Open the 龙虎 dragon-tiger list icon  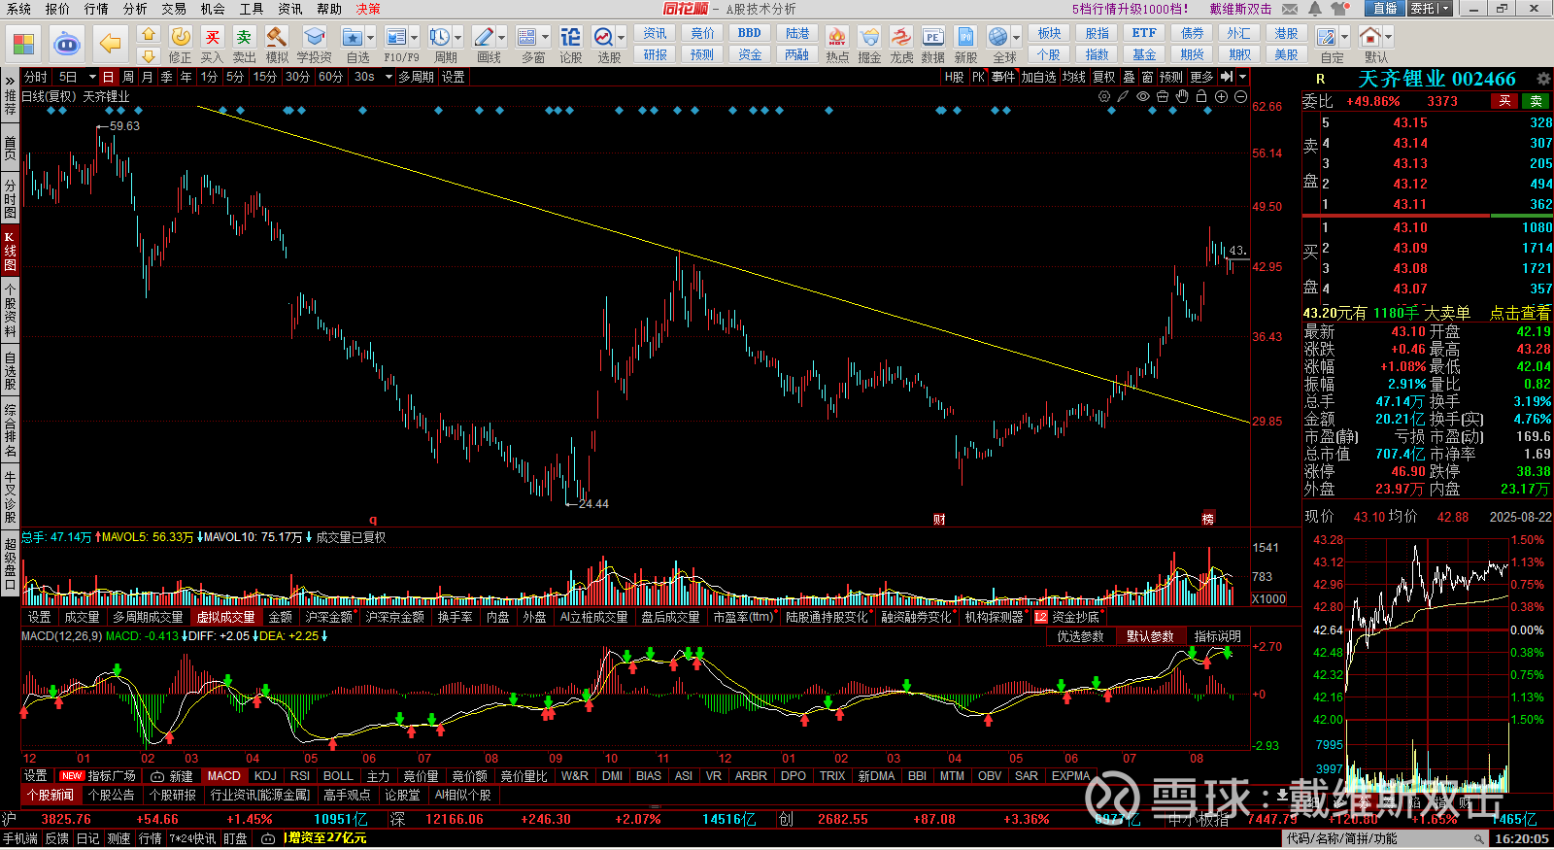tap(901, 37)
